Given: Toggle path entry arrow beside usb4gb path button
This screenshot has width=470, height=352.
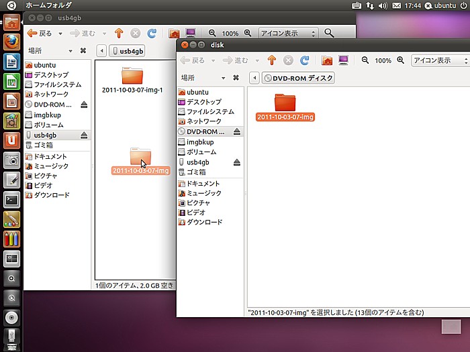Looking at the screenshot, I should (101, 51).
